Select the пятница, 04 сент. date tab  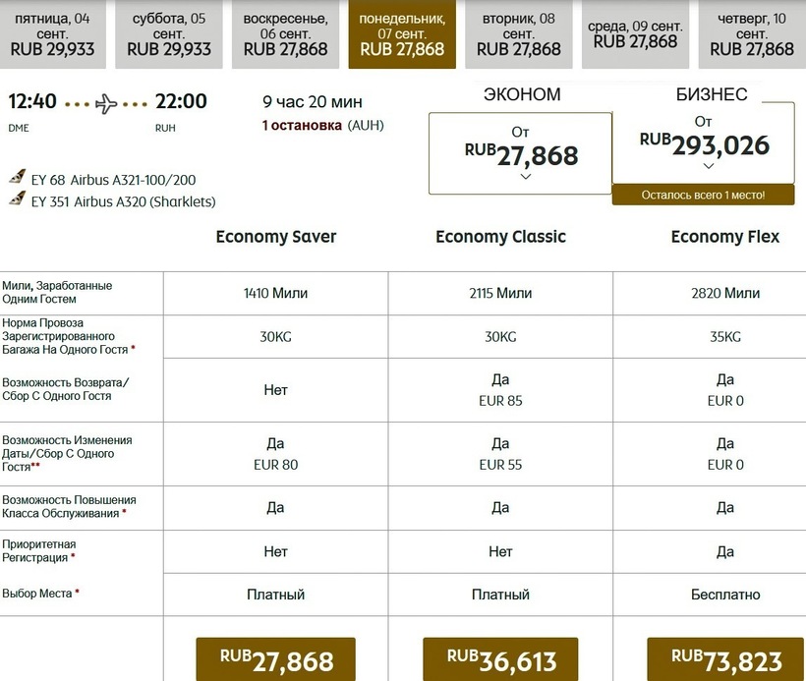click(x=55, y=34)
